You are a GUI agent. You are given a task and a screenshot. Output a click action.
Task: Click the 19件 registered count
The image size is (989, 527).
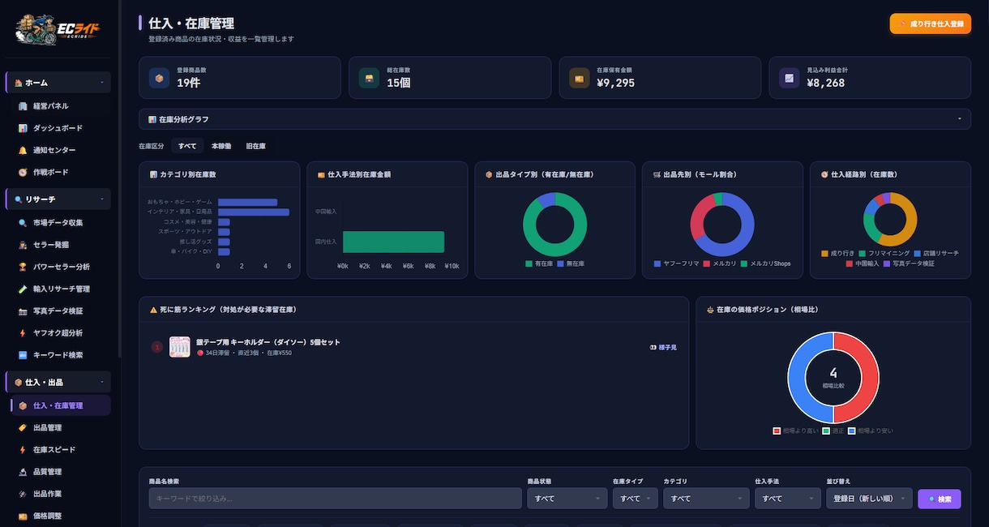click(x=188, y=83)
